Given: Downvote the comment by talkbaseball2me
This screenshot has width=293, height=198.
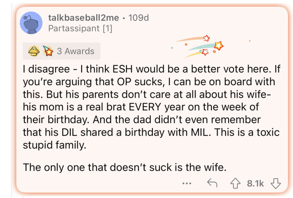Looking at the screenshot, I should point(275,183).
